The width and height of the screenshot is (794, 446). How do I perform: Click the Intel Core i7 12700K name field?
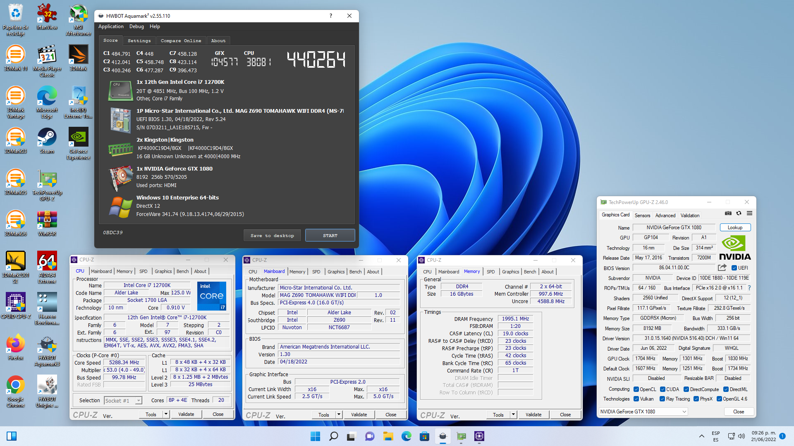tap(147, 285)
